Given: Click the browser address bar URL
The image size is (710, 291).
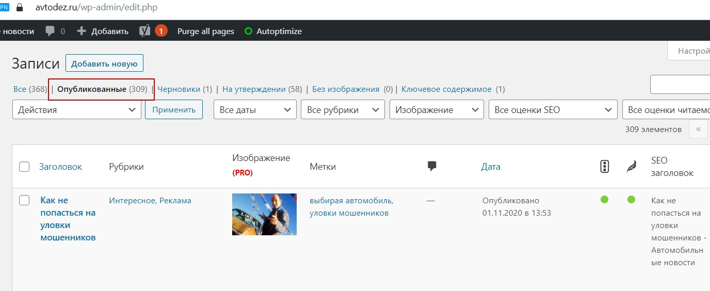Looking at the screenshot, I should (x=96, y=8).
